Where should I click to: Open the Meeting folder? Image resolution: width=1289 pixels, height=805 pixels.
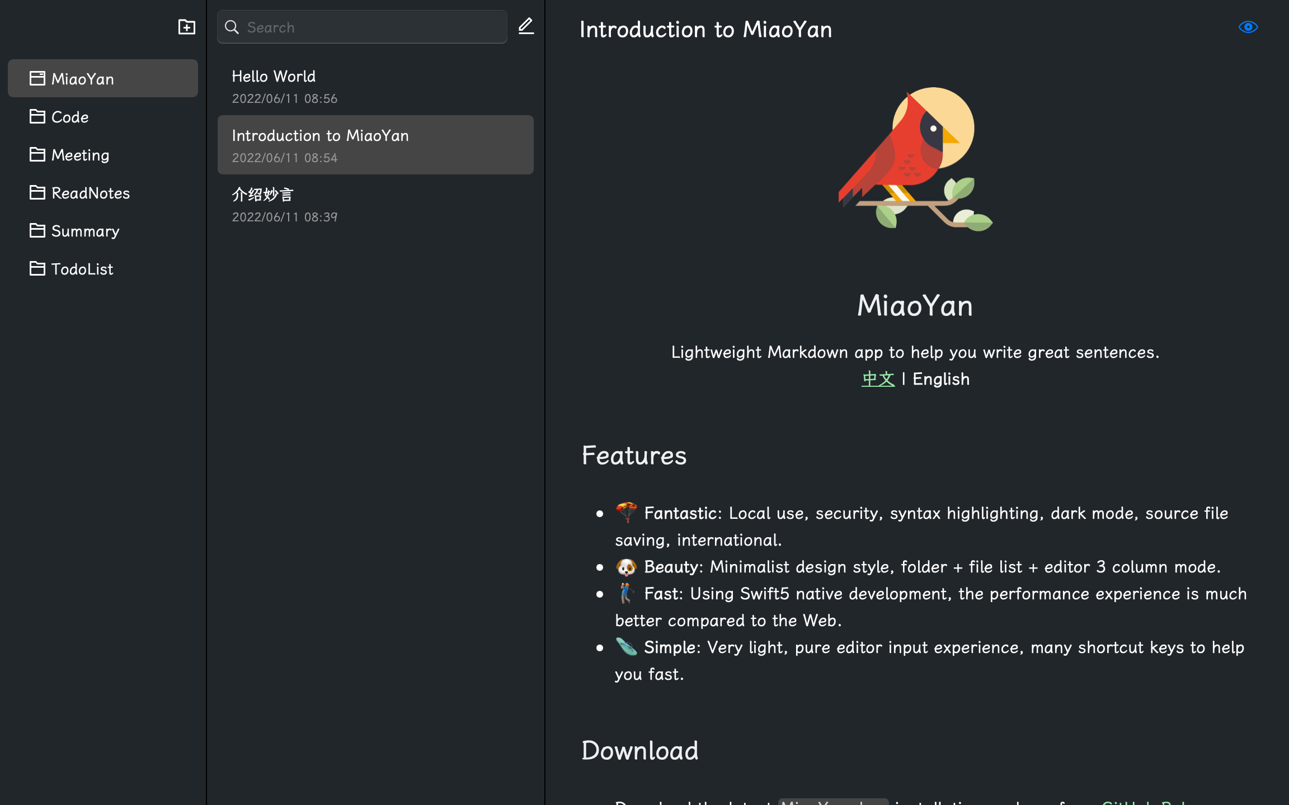point(103,155)
